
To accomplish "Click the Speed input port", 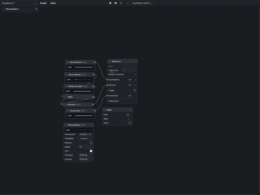I will 63,147.
